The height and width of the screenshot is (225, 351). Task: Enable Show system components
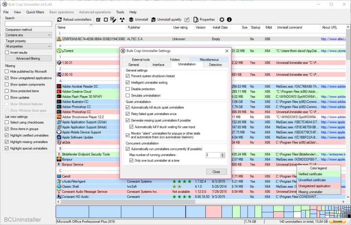tap(7, 84)
